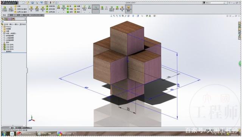242x137 pixels.
Task: Switch to the second CommandManager tab
Action: pyautogui.click(x=11, y=15)
